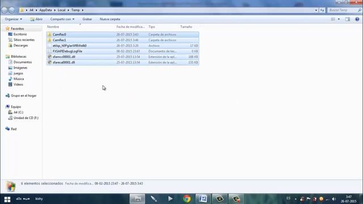Click the A4 breadcrumb segment

[x=32, y=10]
